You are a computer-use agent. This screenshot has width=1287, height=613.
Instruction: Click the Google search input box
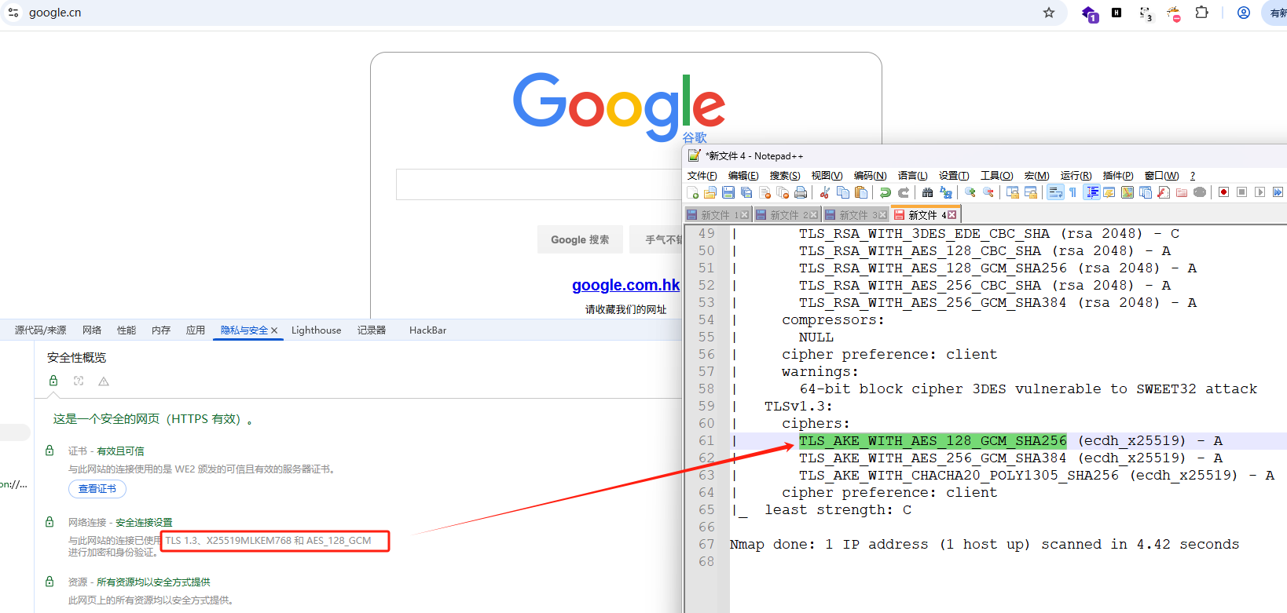click(x=539, y=184)
